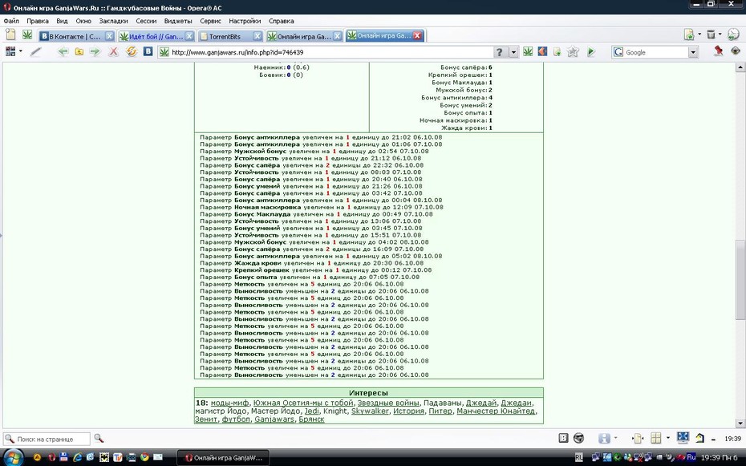This screenshot has height=466, width=746.
Task: Click the page URL address field
Action: click(x=326, y=52)
